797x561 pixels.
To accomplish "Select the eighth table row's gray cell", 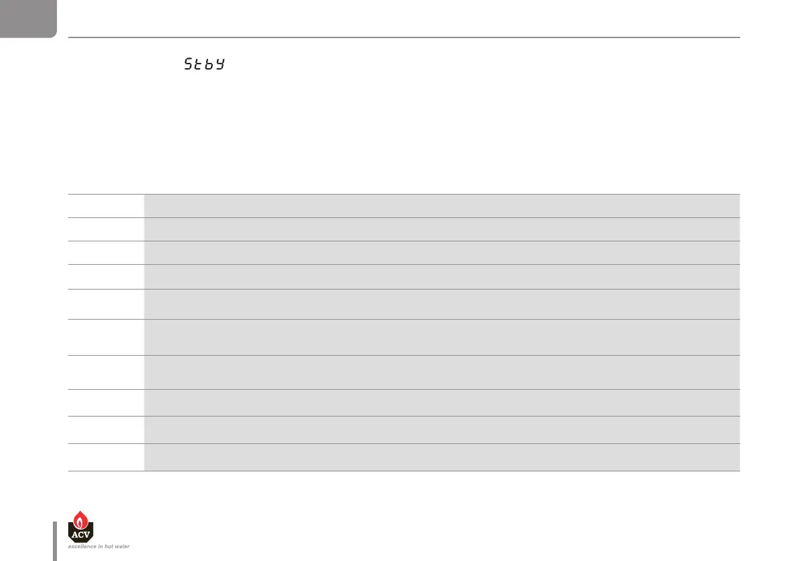I will pos(442,403).
